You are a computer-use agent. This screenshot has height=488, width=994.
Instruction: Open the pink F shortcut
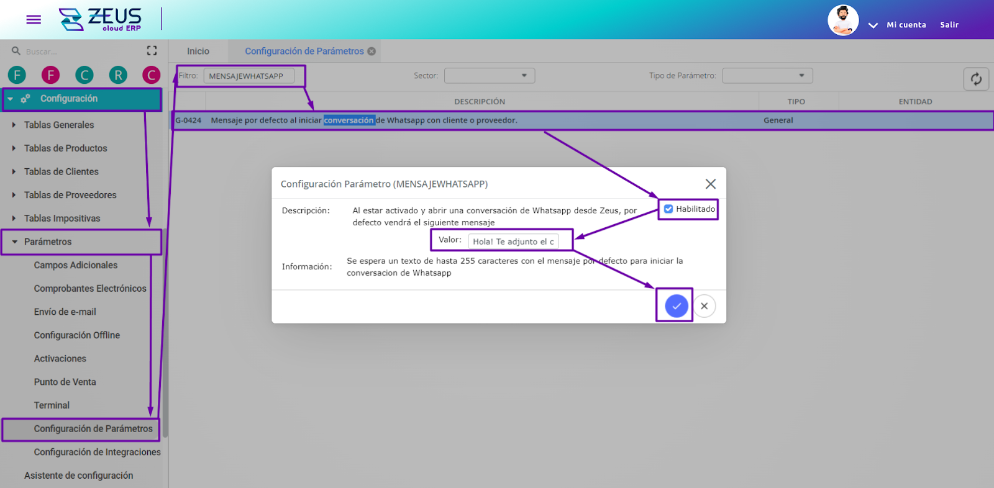click(50, 75)
